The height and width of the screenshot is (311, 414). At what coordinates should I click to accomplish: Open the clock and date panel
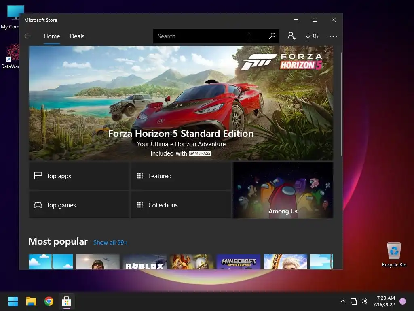pyautogui.click(x=384, y=301)
